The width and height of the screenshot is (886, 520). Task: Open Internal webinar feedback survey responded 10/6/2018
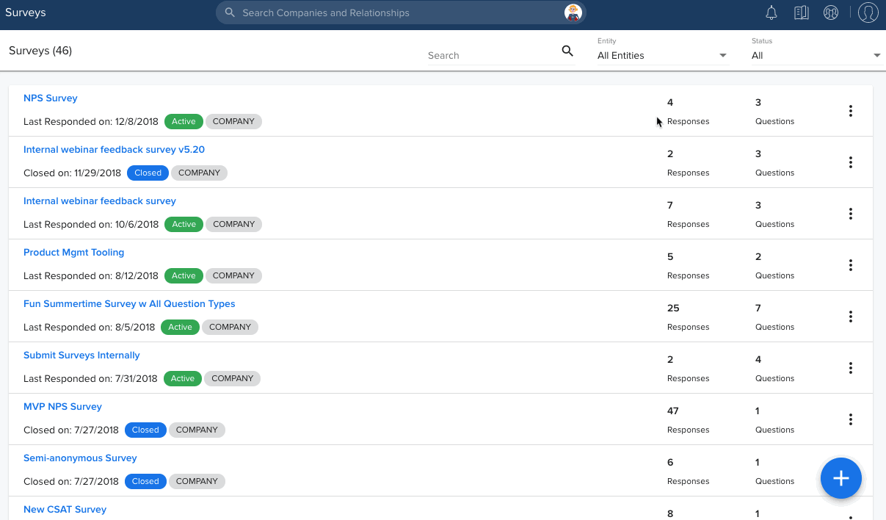[100, 201]
